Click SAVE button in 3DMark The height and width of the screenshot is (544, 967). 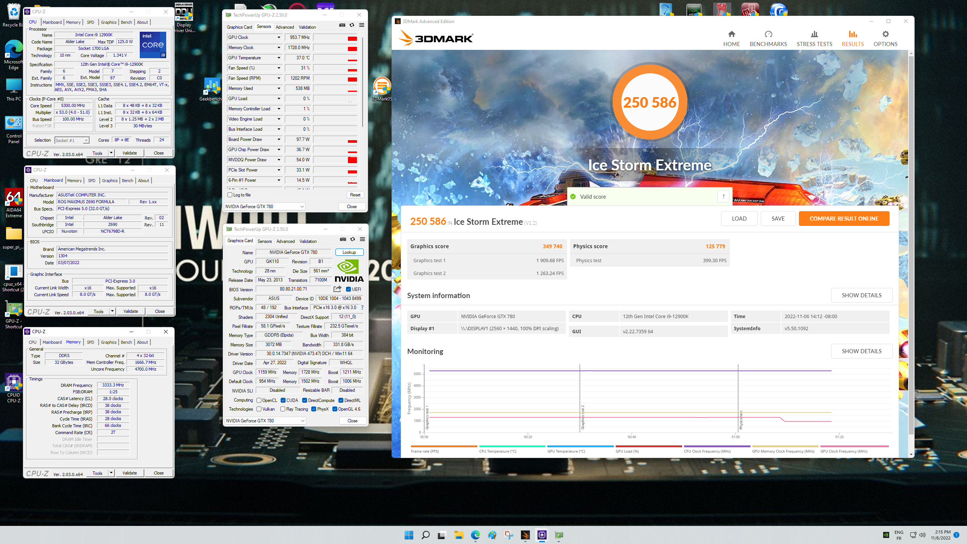click(778, 219)
